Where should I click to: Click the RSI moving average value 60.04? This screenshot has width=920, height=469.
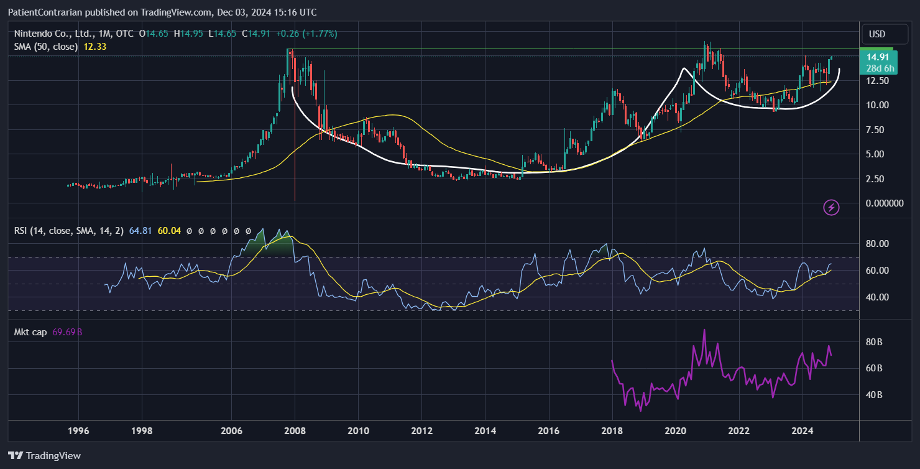pyautogui.click(x=169, y=231)
